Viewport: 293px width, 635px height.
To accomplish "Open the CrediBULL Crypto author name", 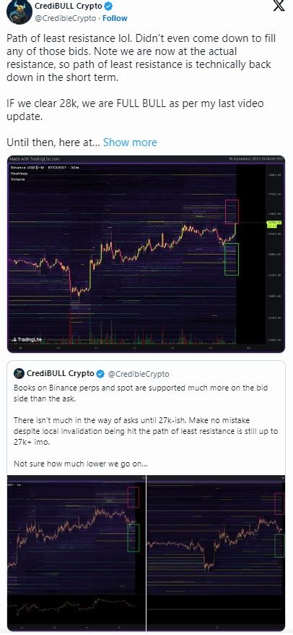I will point(69,6).
